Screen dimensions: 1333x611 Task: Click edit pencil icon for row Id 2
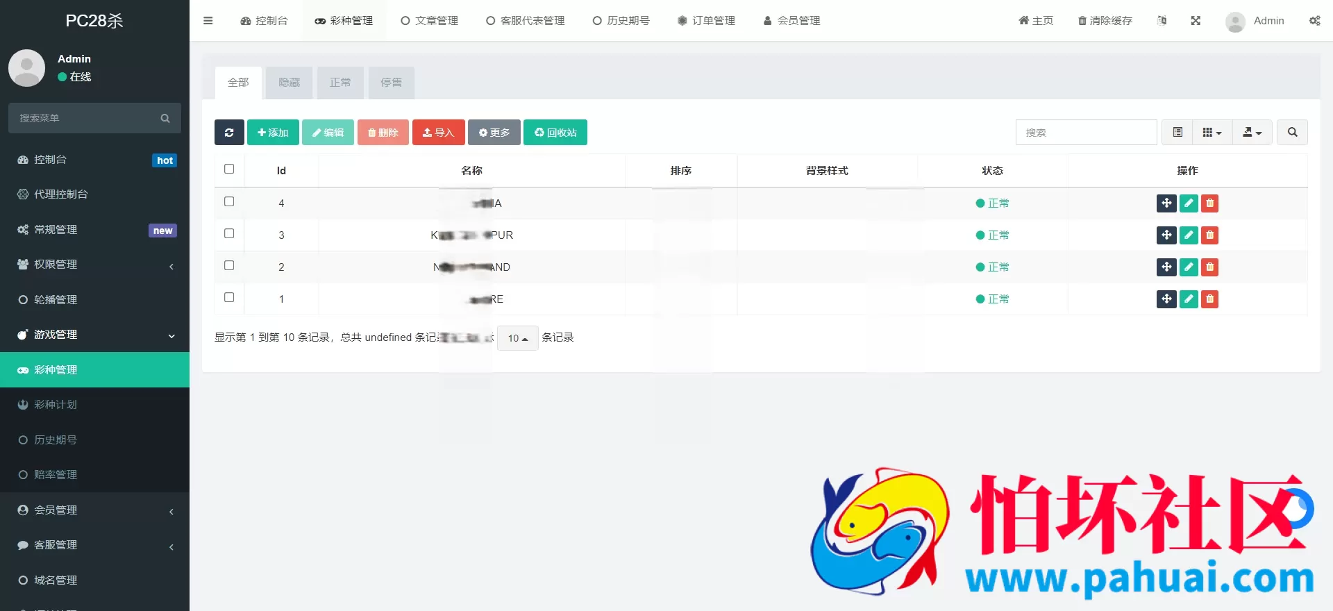click(1189, 267)
